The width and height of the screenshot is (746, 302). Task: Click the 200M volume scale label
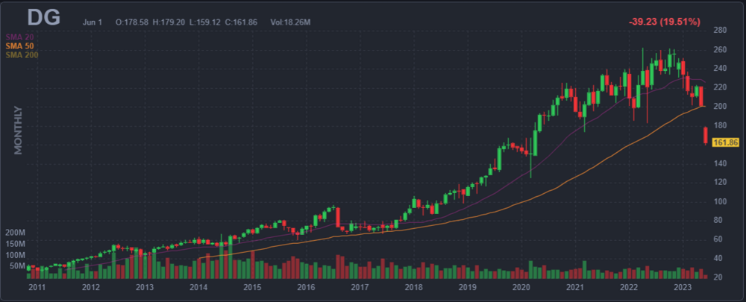point(16,233)
